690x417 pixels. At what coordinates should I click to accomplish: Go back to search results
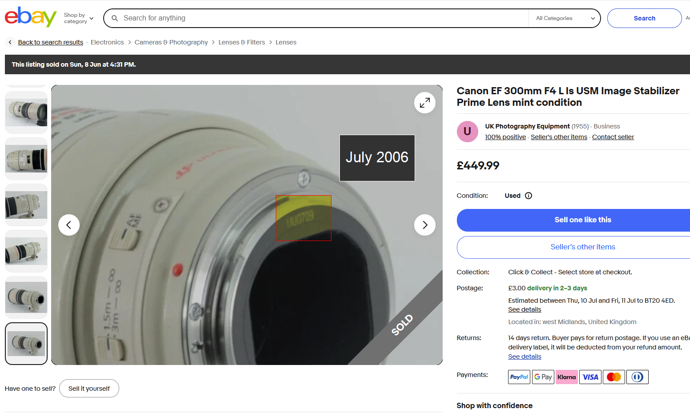[51, 42]
